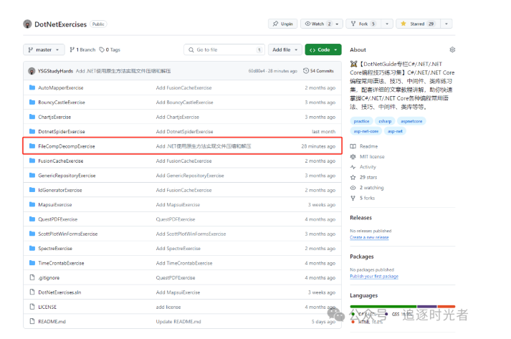Select the csharp topic tag
Image resolution: width=511 pixels, height=339 pixels.
pos(385,121)
